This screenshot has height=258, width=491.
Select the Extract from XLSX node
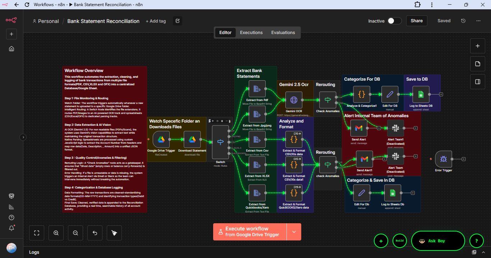click(257, 165)
